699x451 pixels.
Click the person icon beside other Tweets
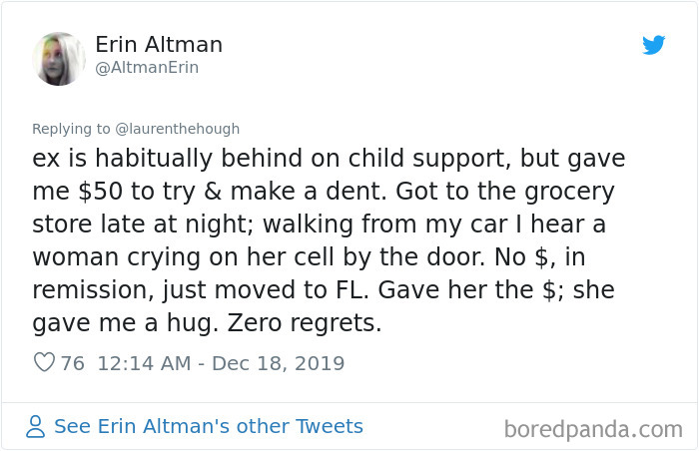point(36,427)
